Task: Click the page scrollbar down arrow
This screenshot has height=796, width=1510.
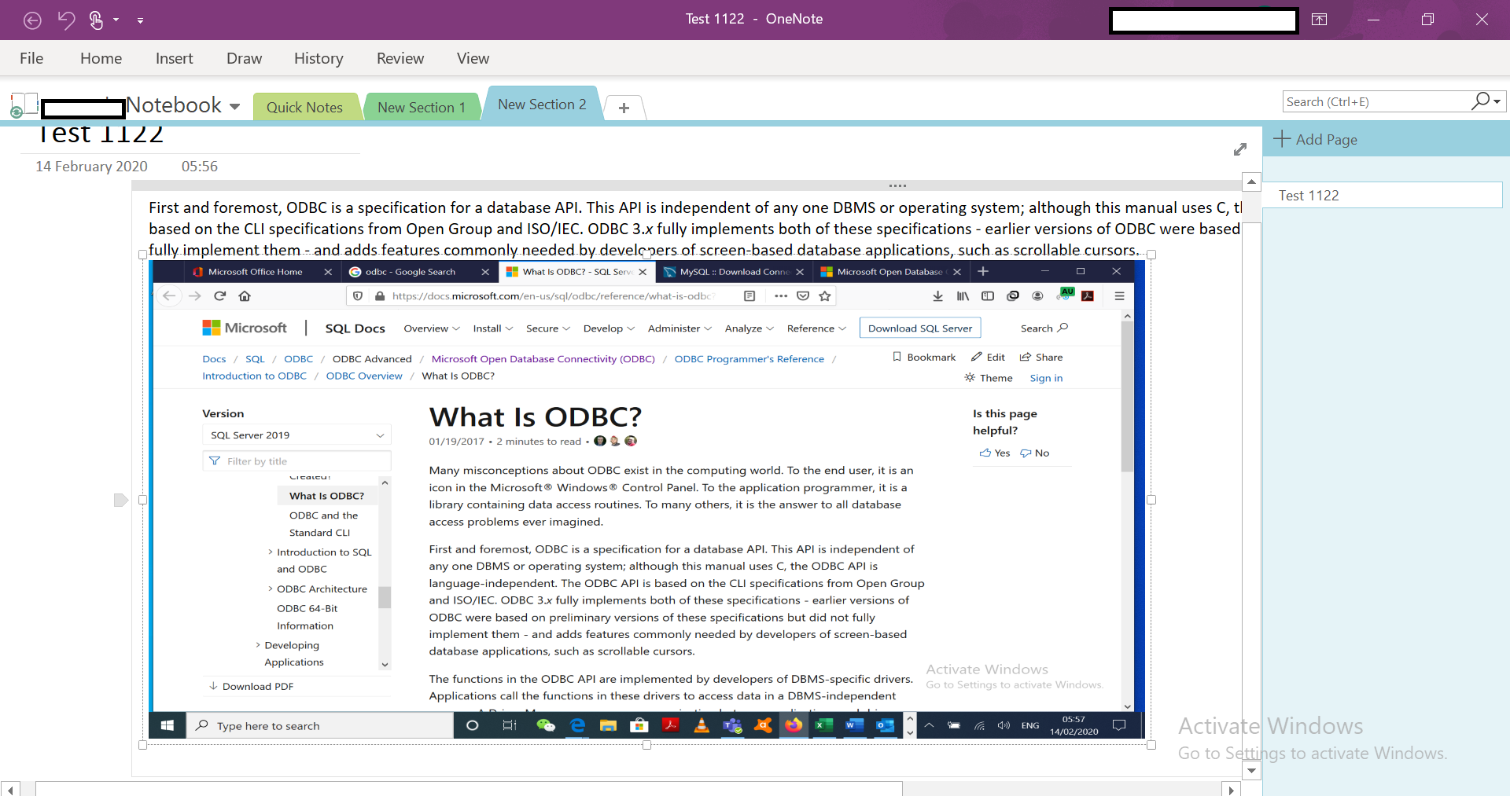Action: 1251,771
